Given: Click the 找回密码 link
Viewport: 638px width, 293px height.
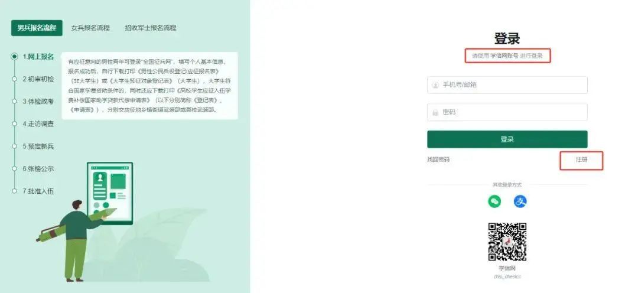Looking at the screenshot, I should click(x=438, y=159).
